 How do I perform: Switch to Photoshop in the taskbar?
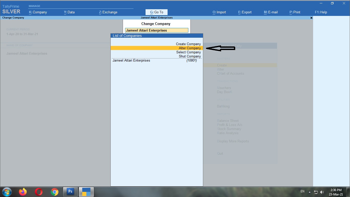tap(70, 192)
